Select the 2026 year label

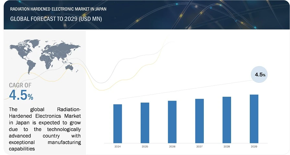(x=172, y=147)
